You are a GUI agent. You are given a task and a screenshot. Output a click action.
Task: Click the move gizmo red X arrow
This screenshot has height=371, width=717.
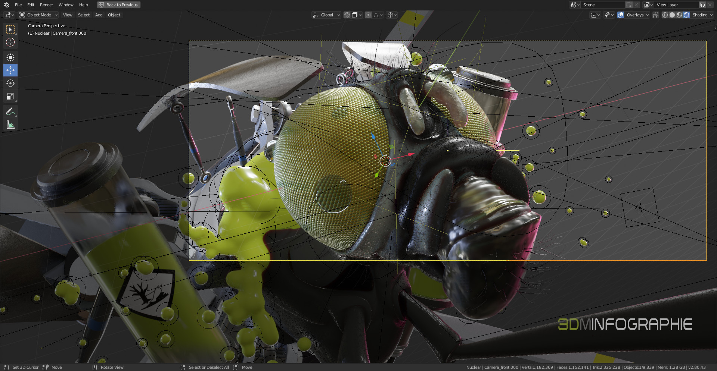tap(411, 154)
